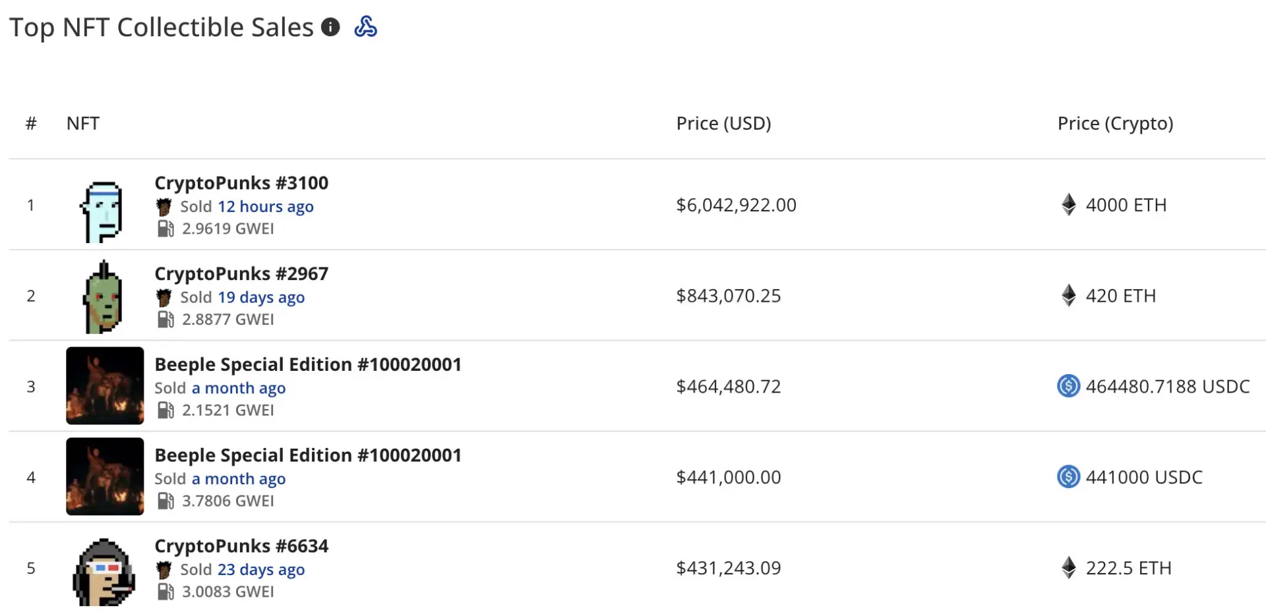Click the gas pump icon beside 2.9619 GWEI

pyautogui.click(x=166, y=229)
